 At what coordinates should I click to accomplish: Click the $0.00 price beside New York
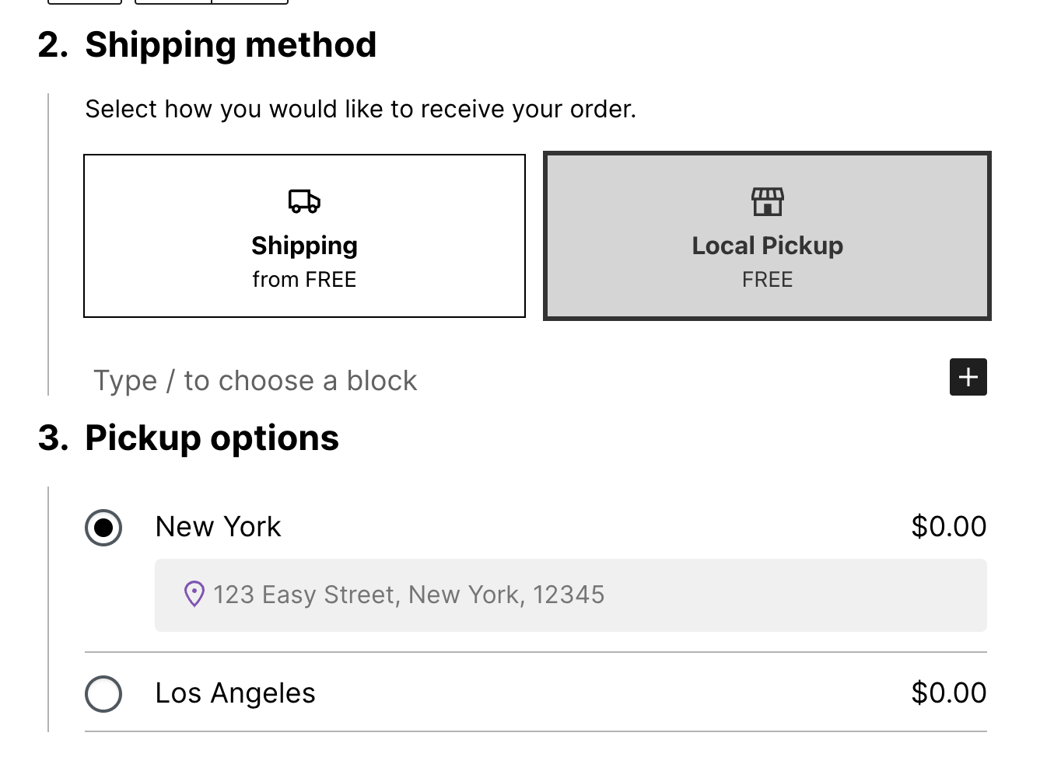pyautogui.click(x=948, y=526)
